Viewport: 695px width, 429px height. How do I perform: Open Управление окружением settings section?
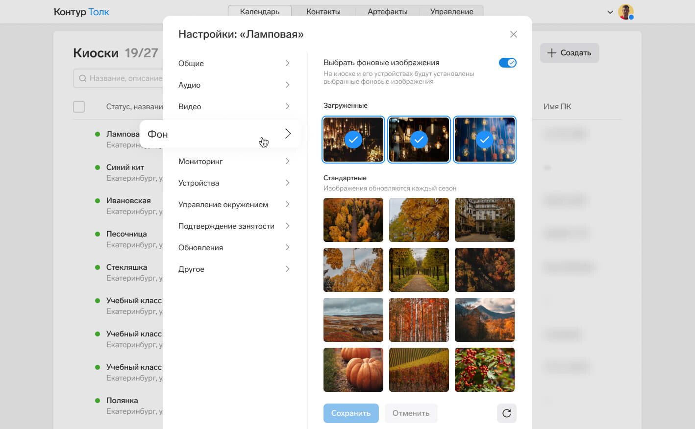(x=234, y=205)
